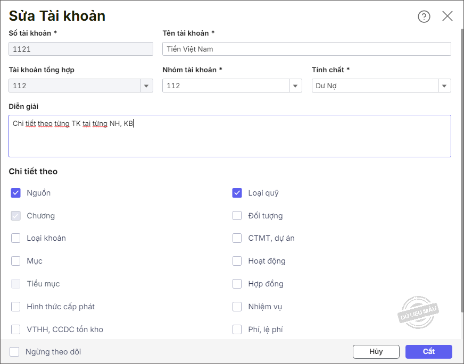Toggle the Ngừng theo dõi checkbox
This screenshot has width=464, height=364.
(14, 352)
